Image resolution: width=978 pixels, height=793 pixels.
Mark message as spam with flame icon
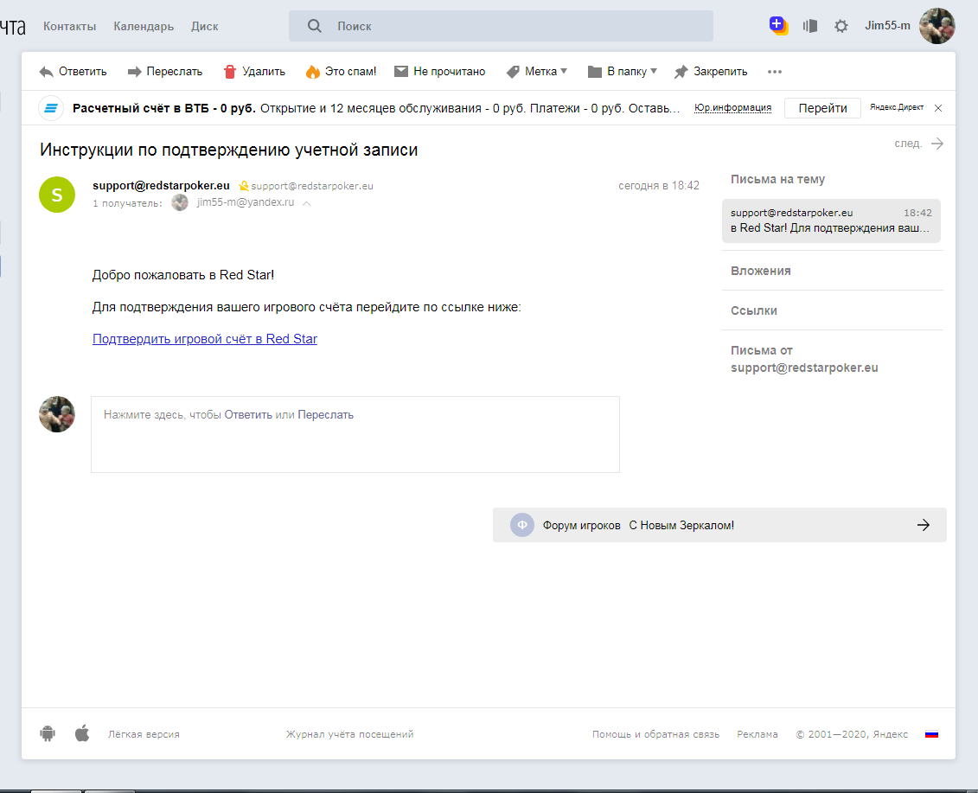pyautogui.click(x=312, y=72)
